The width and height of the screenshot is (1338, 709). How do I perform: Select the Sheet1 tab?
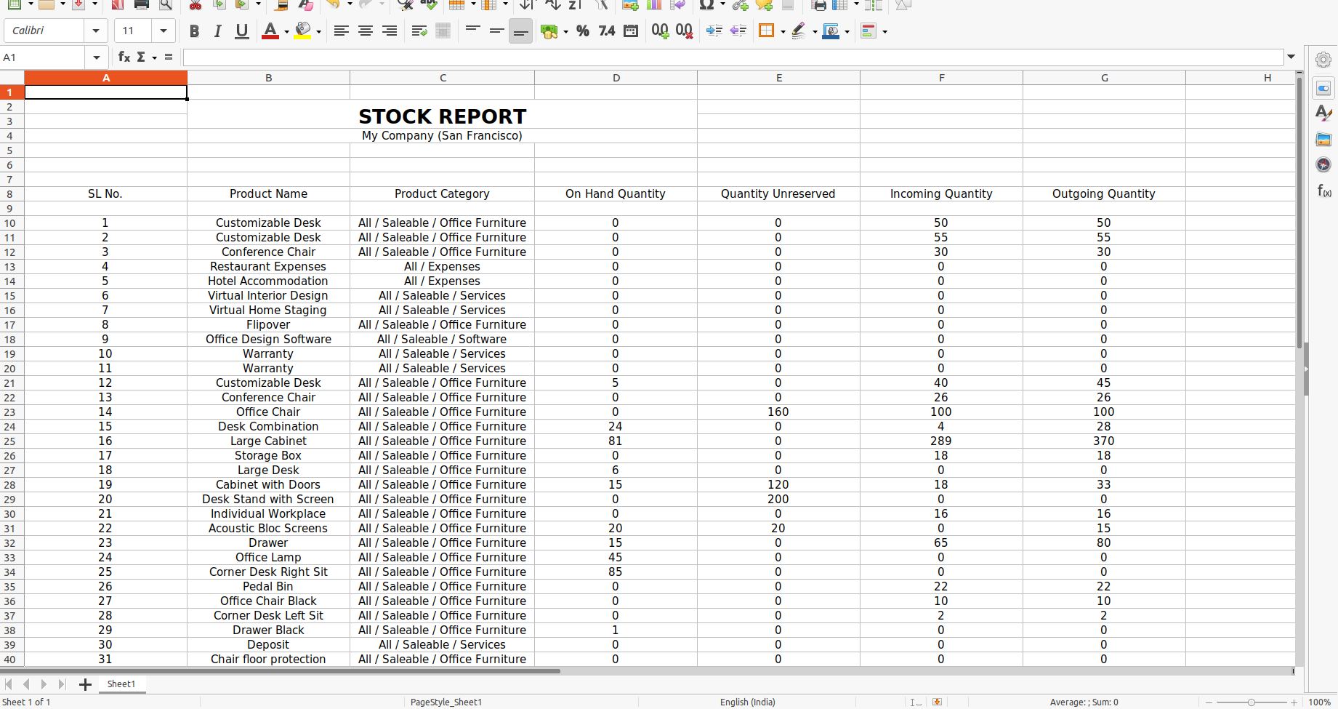tap(121, 684)
